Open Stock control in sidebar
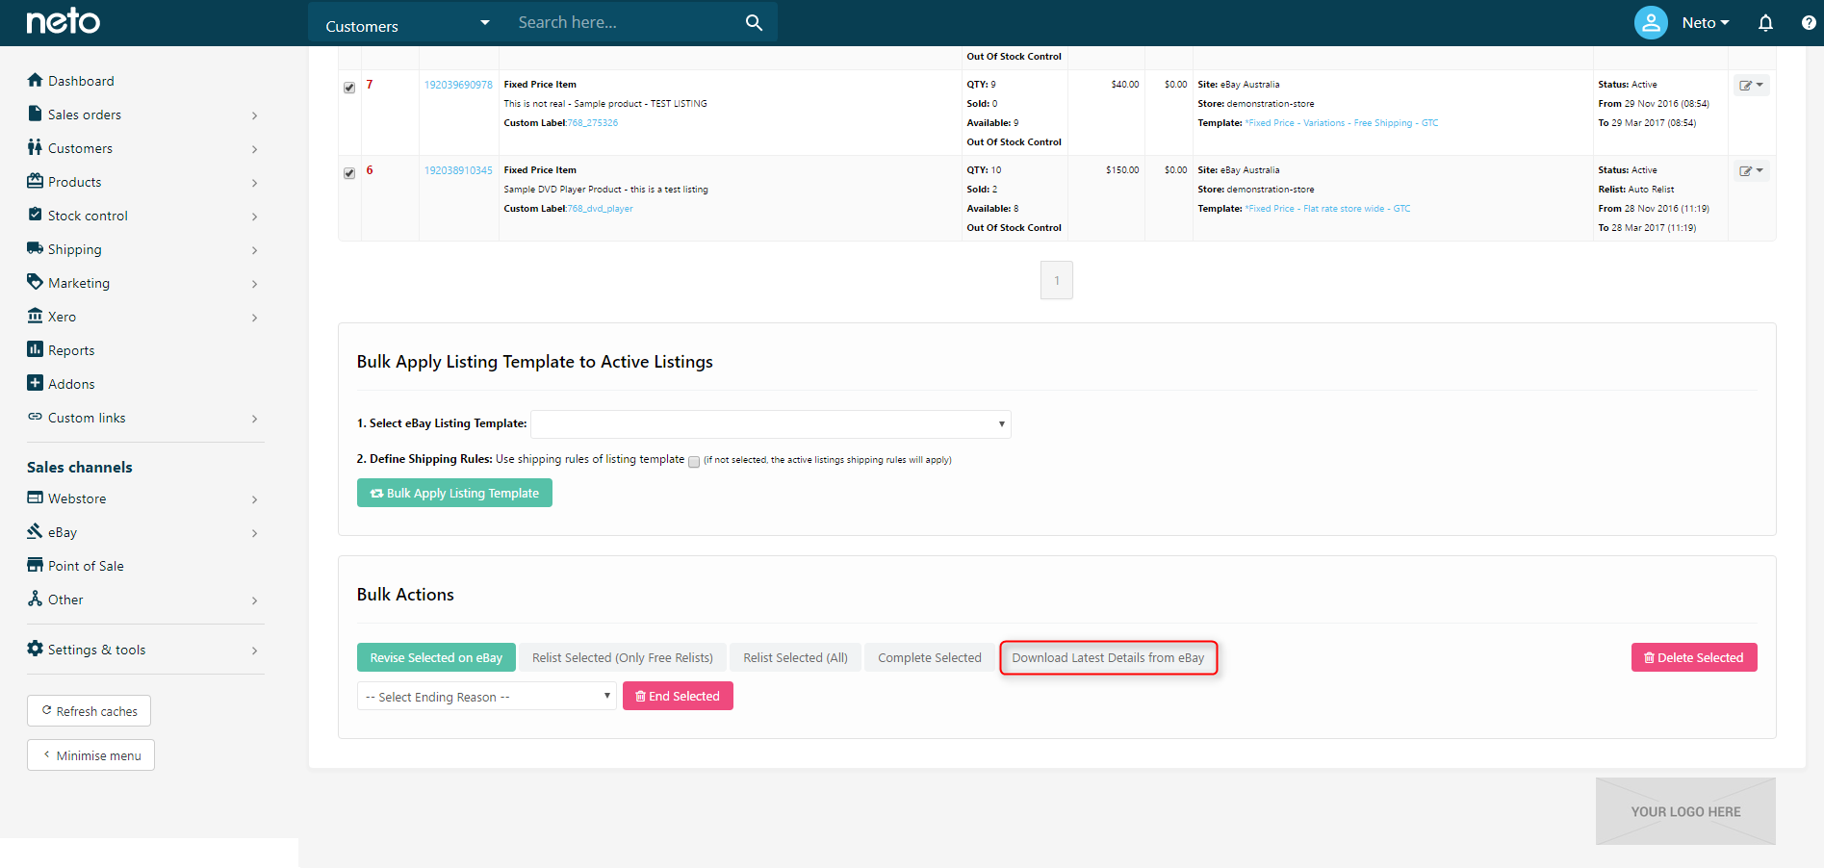The height and width of the screenshot is (868, 1824). (88, 216)
